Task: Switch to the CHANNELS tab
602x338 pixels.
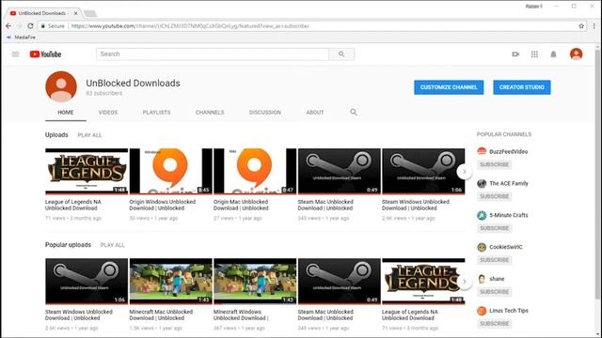Action: [x=210, y=113]
